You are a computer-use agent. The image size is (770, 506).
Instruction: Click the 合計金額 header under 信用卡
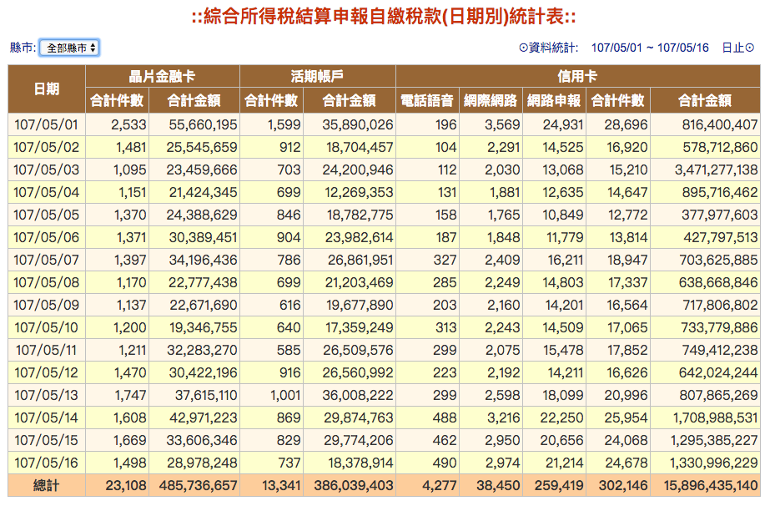704,101
